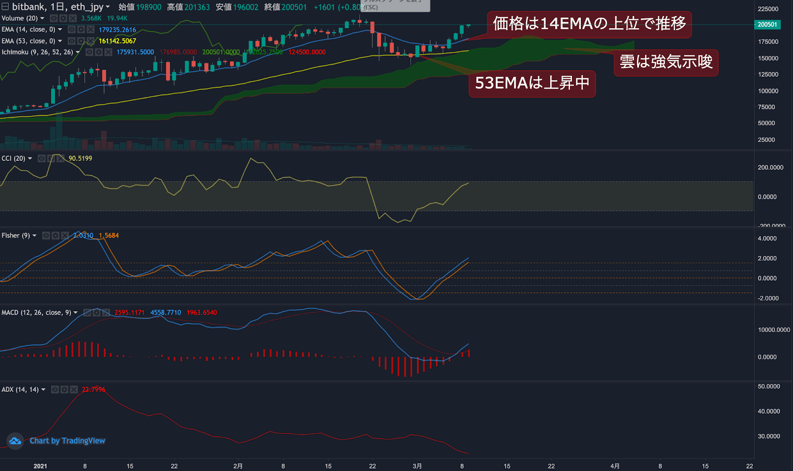The height and width of the screenshot is (471, 793).
Task: Remove the ADX indicator with X icon
Action: pyautogui.click(x=73, y=390)
